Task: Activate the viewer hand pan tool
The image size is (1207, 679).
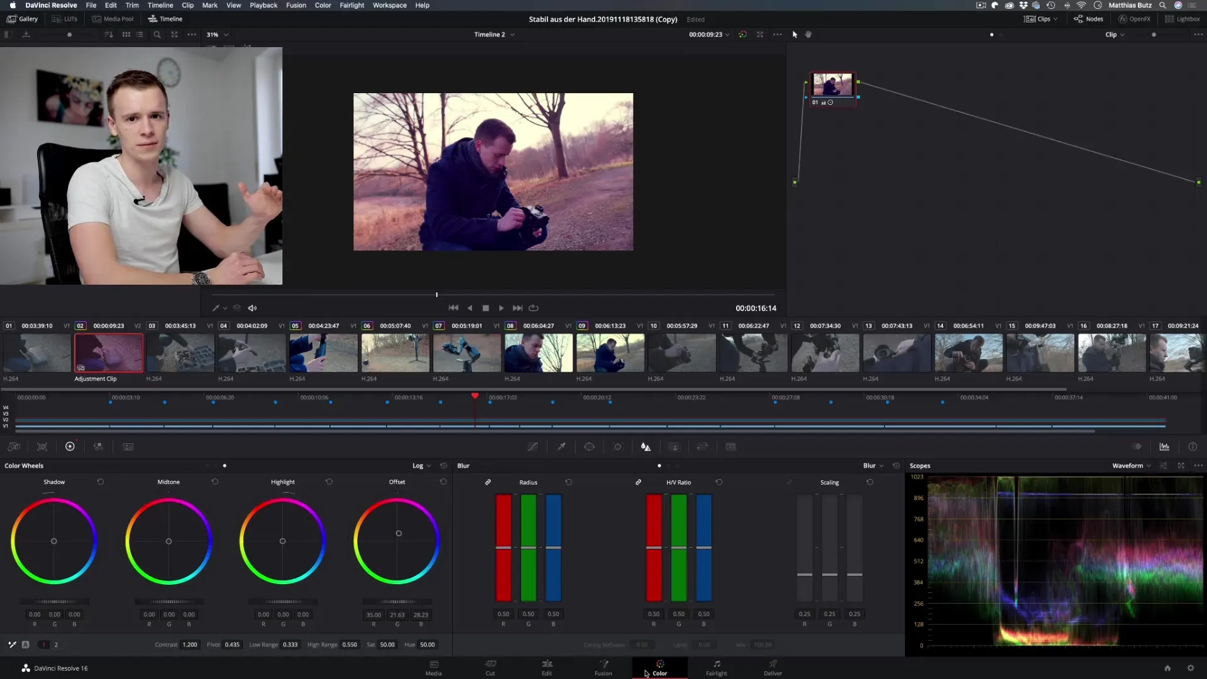Action: coord(808,35)
